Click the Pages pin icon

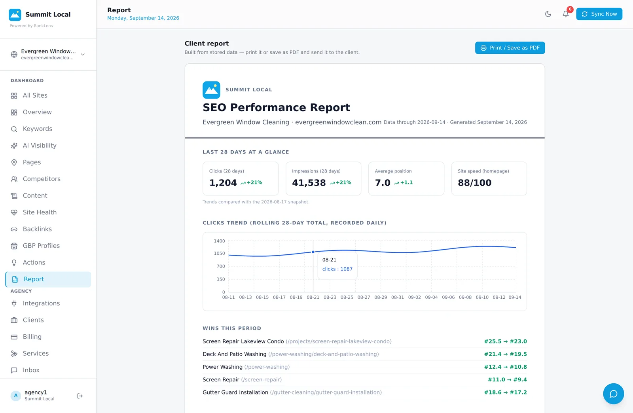[14, 162]
